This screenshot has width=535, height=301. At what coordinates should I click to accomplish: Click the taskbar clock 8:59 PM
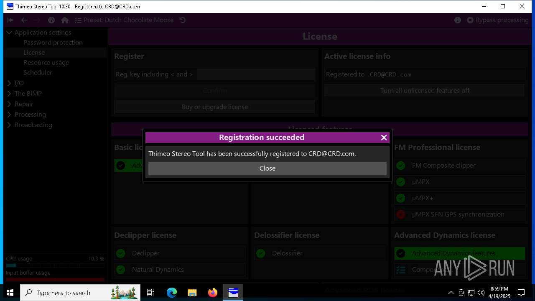tap(499, 289)
